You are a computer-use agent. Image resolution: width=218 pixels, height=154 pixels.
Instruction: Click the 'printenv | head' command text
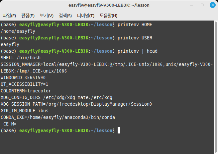tap(138, 51)
